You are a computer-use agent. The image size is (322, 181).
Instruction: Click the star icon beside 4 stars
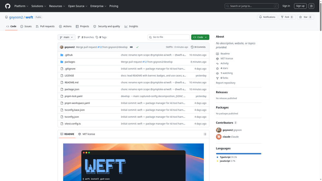(217, 68)
